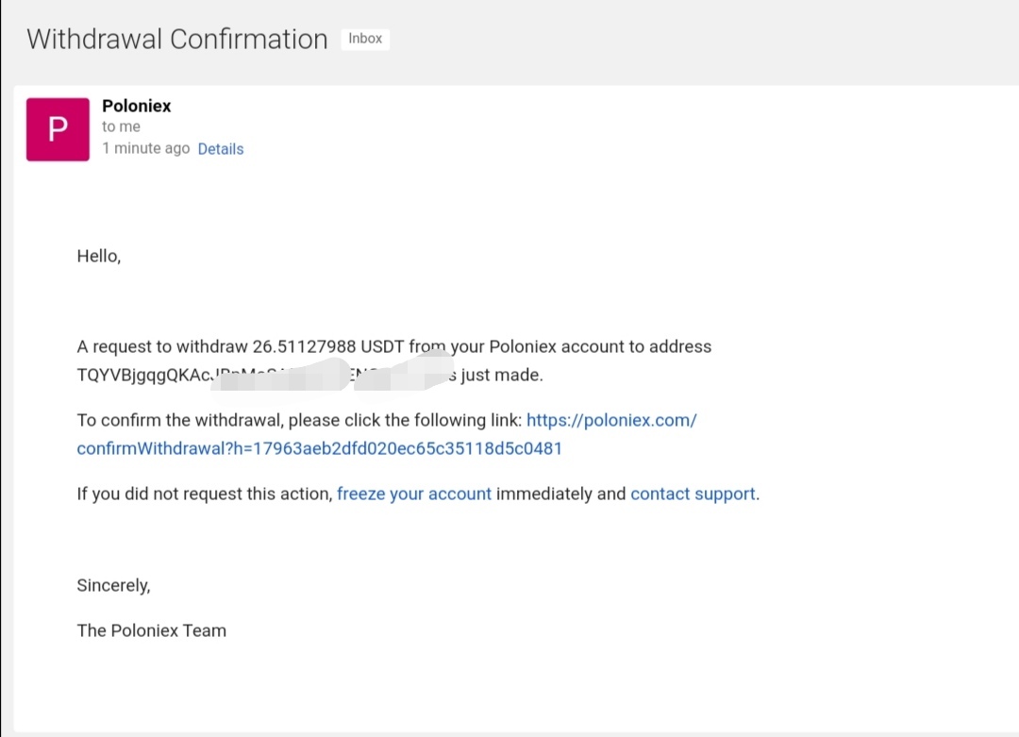Viewport: 1019px width, 737px height.
Task: Click the Withdrawal Confirmation subject title
Action: pyautogui.click(x=176, y=40)
